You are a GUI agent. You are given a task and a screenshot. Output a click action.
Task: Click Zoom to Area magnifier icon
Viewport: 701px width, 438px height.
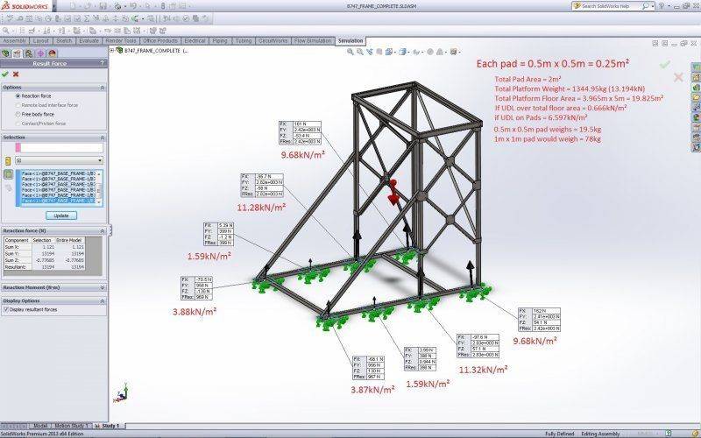[x=360, y=52]
